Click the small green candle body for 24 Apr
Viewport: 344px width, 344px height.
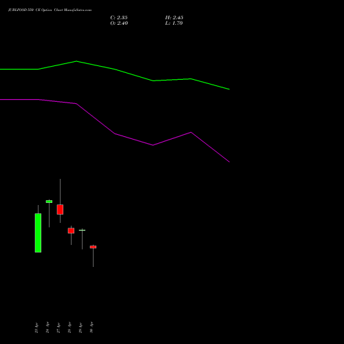49,202
